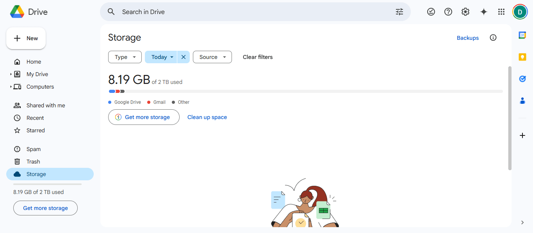Click the Google Drive logo

click(x=17, y=12)
